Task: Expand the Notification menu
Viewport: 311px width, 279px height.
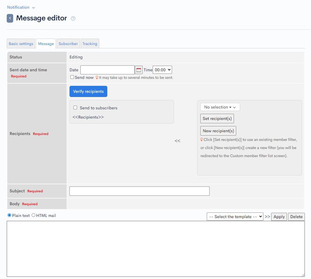Action: [x=21, y=7]
